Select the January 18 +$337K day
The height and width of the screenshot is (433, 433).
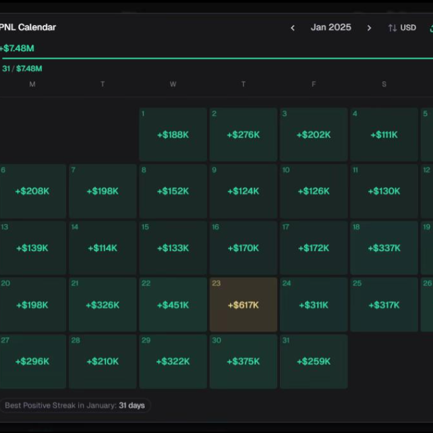384,248
